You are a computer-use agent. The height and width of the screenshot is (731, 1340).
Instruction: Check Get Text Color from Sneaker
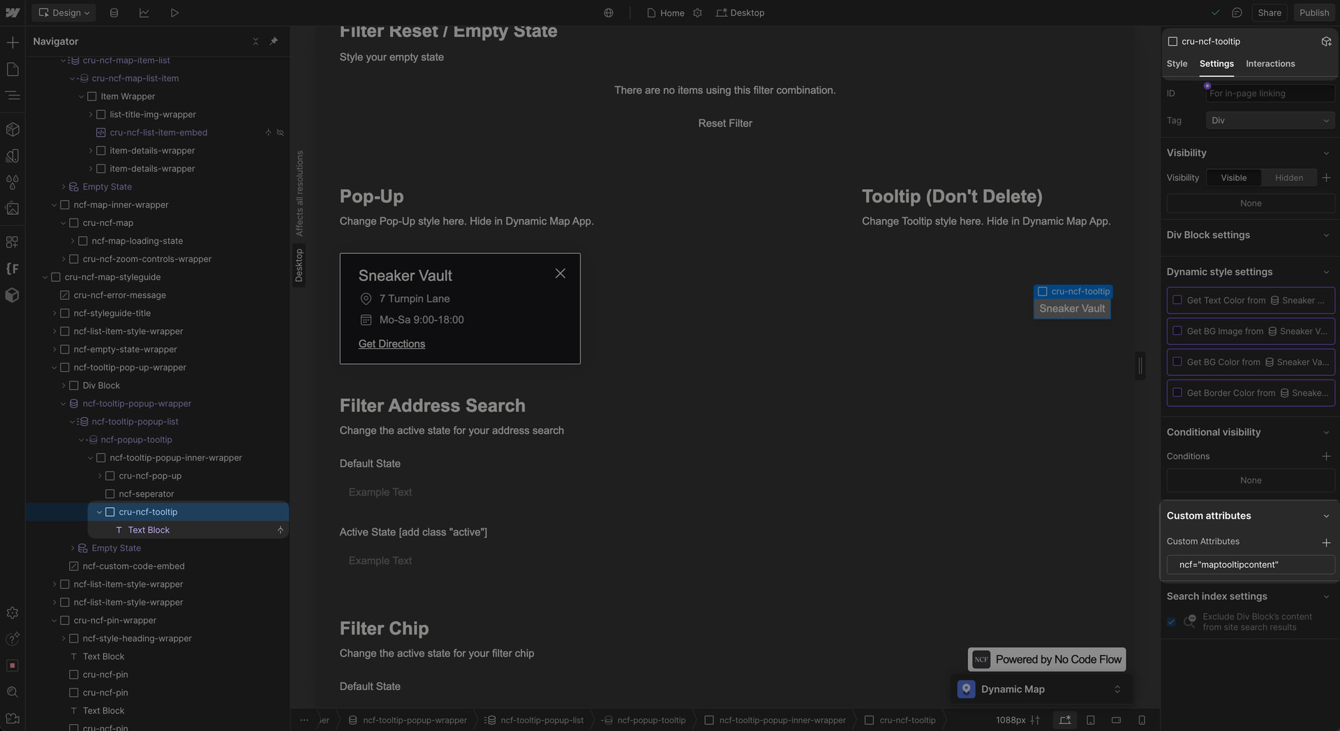1177,300
